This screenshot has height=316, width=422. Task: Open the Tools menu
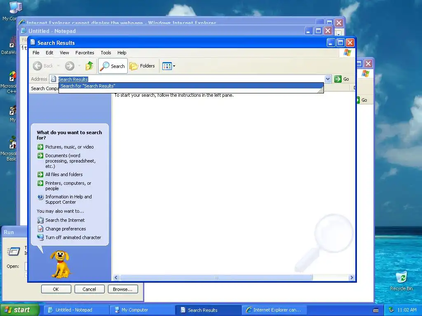(106, 53)
